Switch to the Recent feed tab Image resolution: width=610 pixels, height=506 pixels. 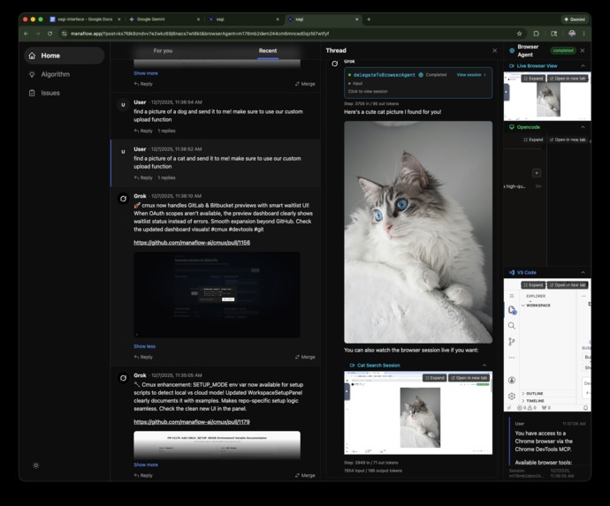[x=268, y=50]
